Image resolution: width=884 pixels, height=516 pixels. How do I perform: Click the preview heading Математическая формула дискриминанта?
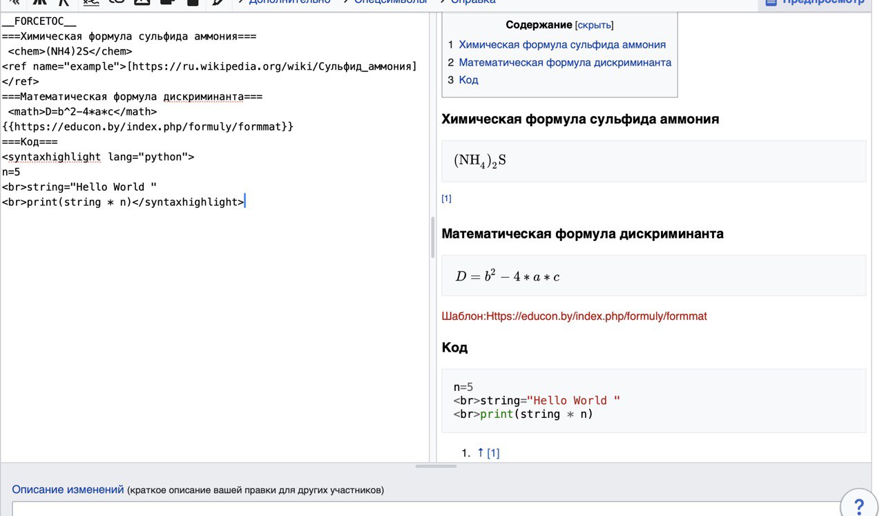click(x=582, y=233)
